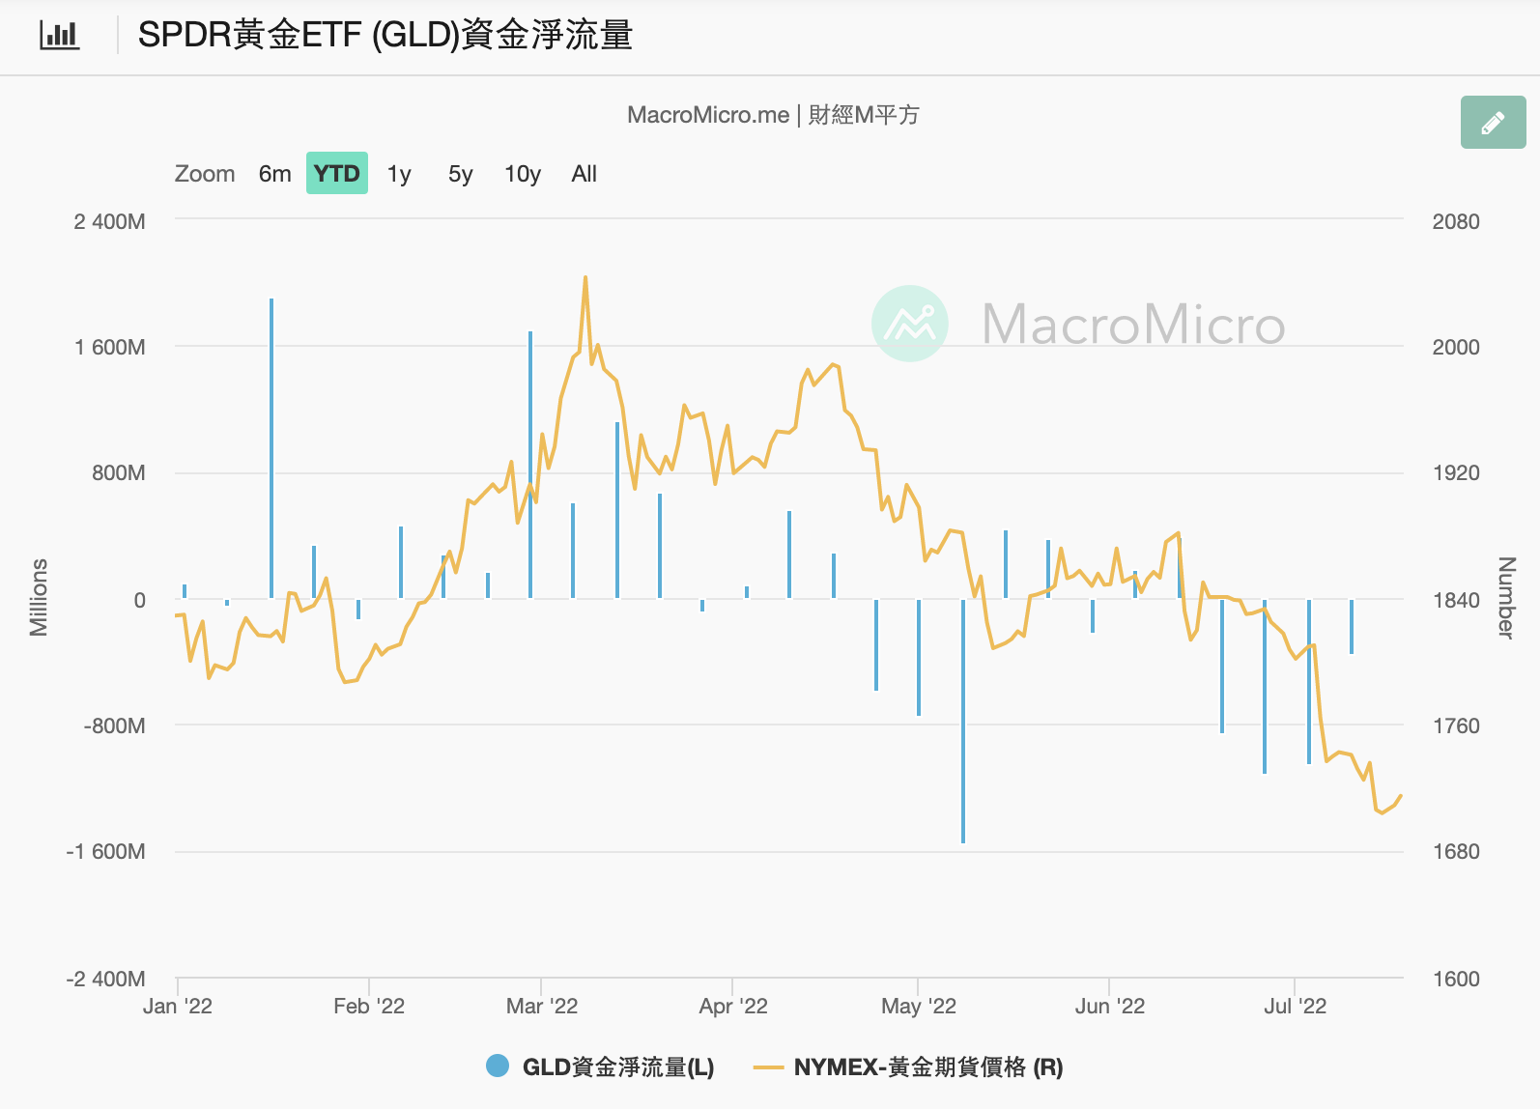Click the tallest blue bar in January

click(271, 448)
